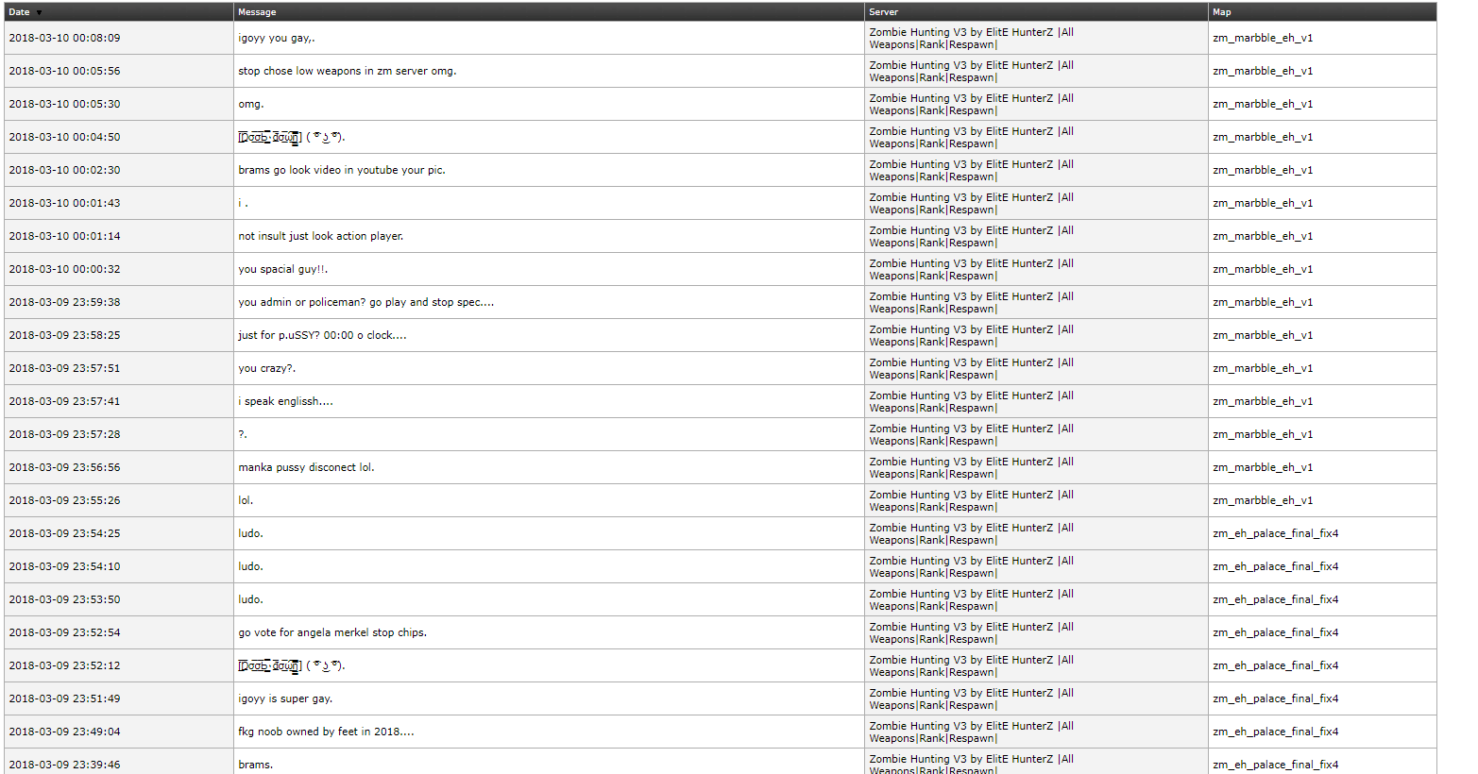Click message 'not insult just look action player.'
The image size is (1478, 774).
[x=321, y=236]
